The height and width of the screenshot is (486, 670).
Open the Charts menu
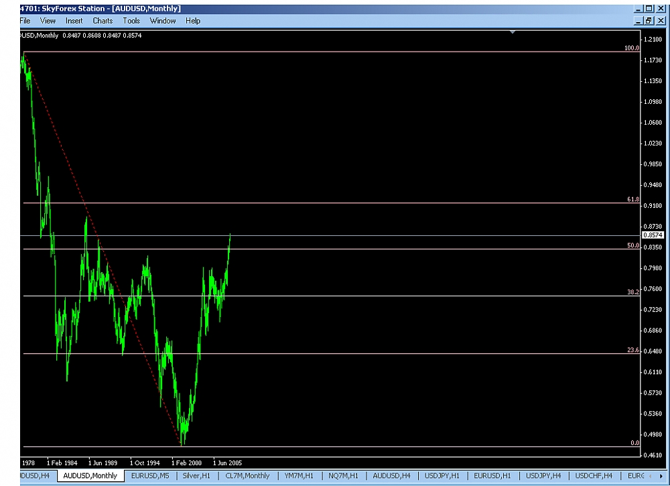point(103,21)
